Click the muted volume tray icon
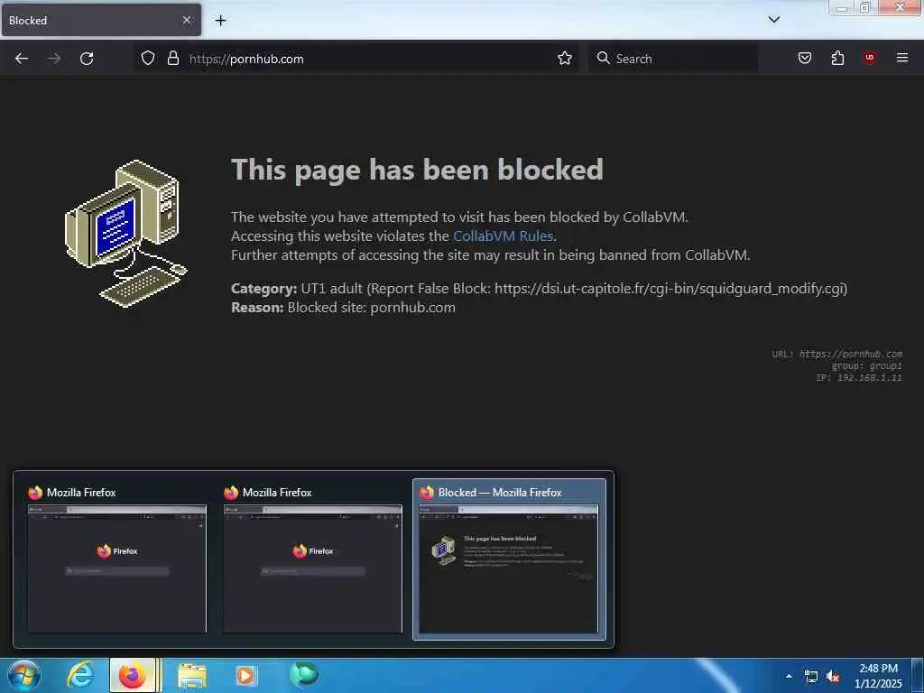The height and width of the screenshot is (693, 924). click(833, 677)
